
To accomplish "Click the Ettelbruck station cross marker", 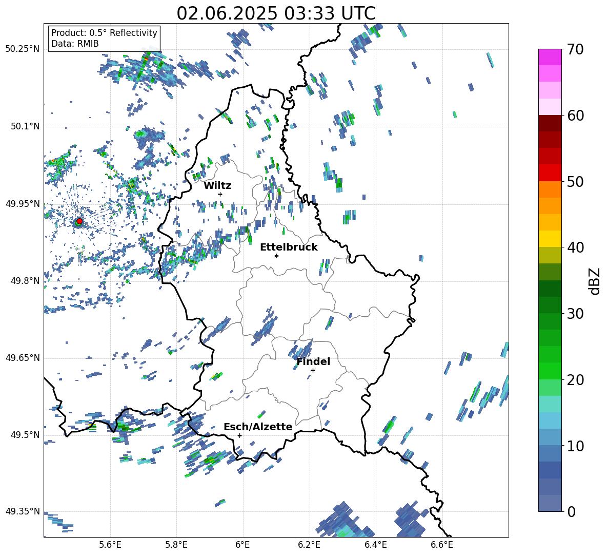I will coord(276,256).
